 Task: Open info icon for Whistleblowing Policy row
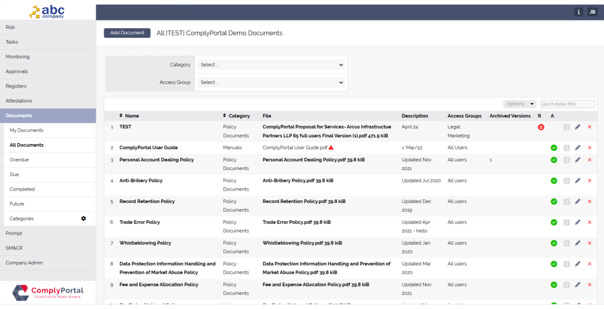pos(566,243)
